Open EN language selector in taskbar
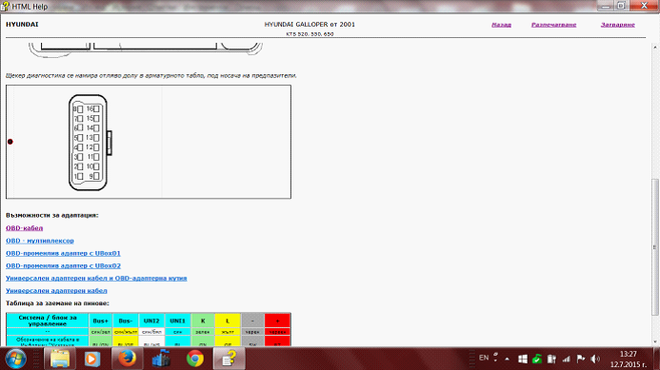Image resolution: width=660 pixels, height=370 pixels. tap(484, 358)
